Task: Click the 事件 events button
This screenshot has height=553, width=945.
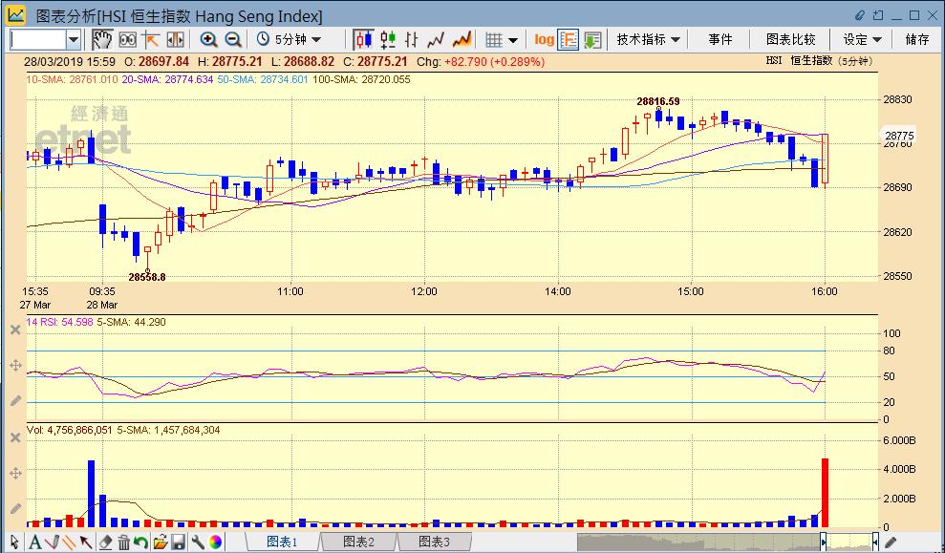Action: [720, 40]
